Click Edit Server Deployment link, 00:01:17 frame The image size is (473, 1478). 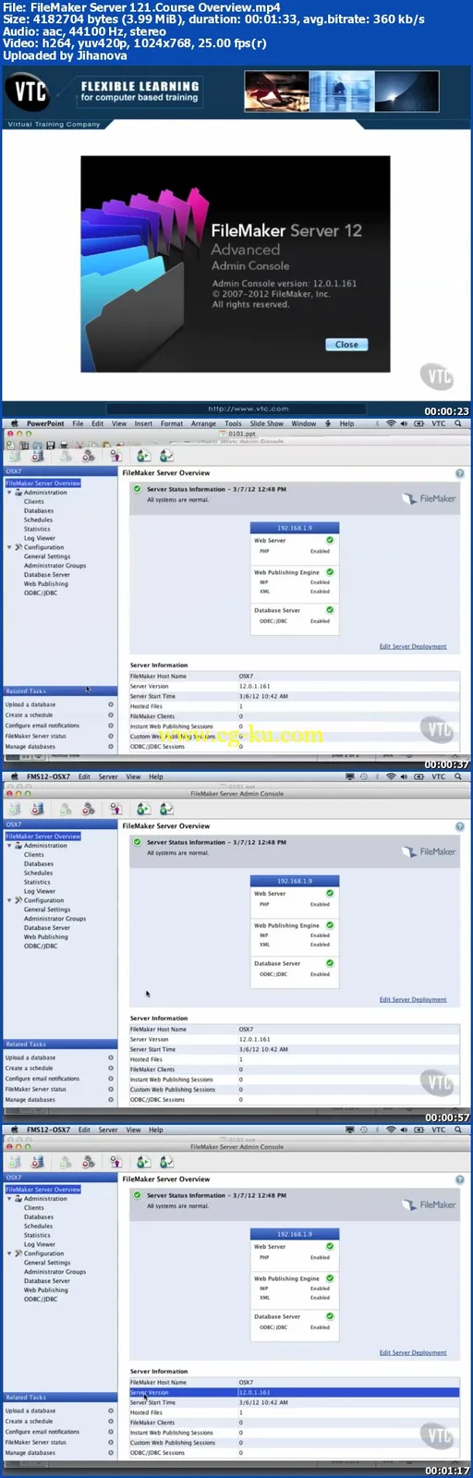click(413, 1352)
